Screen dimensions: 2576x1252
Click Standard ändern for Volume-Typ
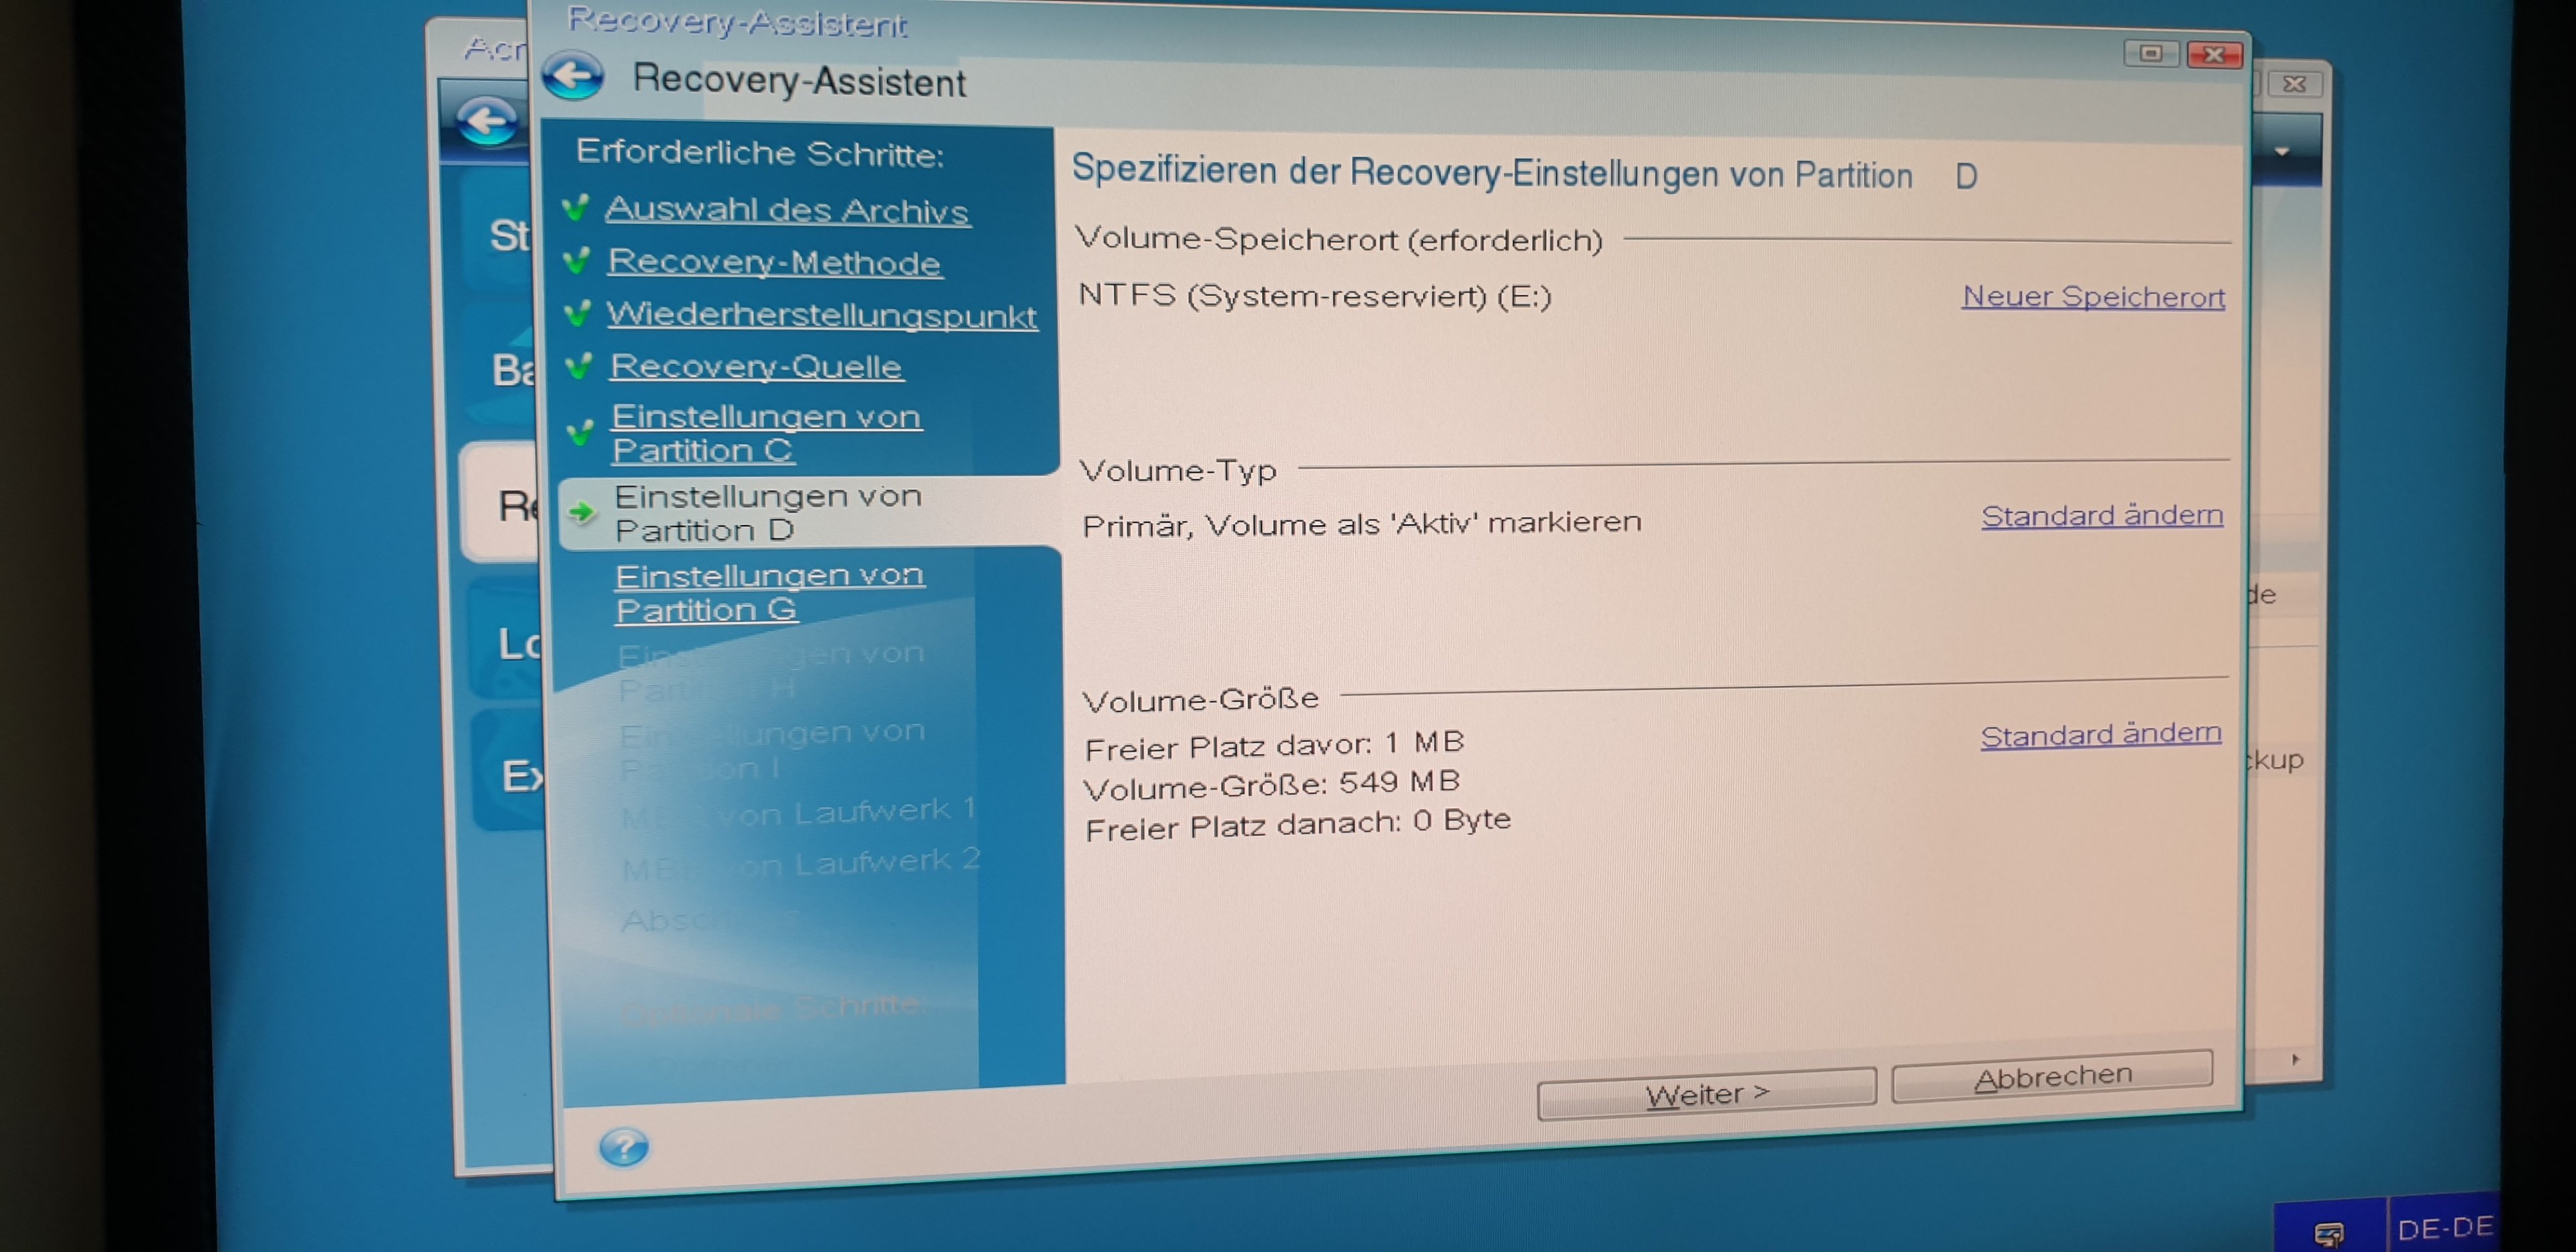coord(2102,516)
